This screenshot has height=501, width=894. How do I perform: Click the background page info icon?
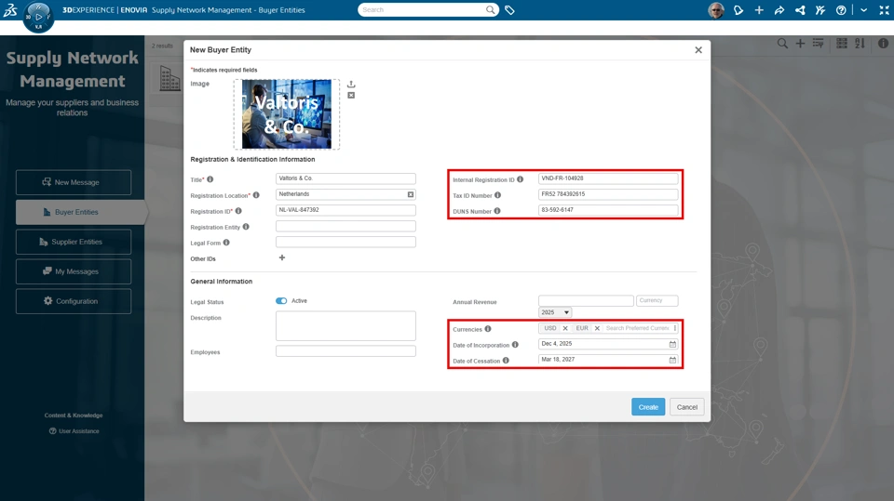(x=883, y=44)
